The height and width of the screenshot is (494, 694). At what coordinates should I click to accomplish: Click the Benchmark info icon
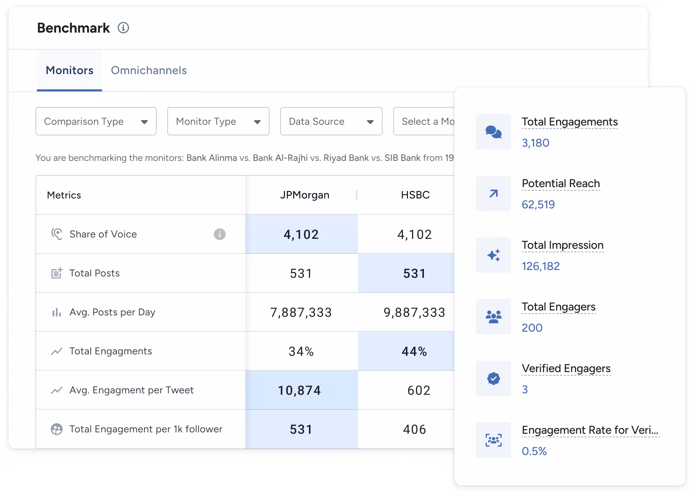123,28
